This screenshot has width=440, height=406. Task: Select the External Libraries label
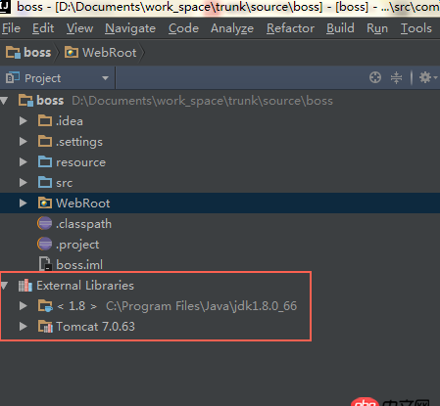pyautogui.click(x=85, y=286)
